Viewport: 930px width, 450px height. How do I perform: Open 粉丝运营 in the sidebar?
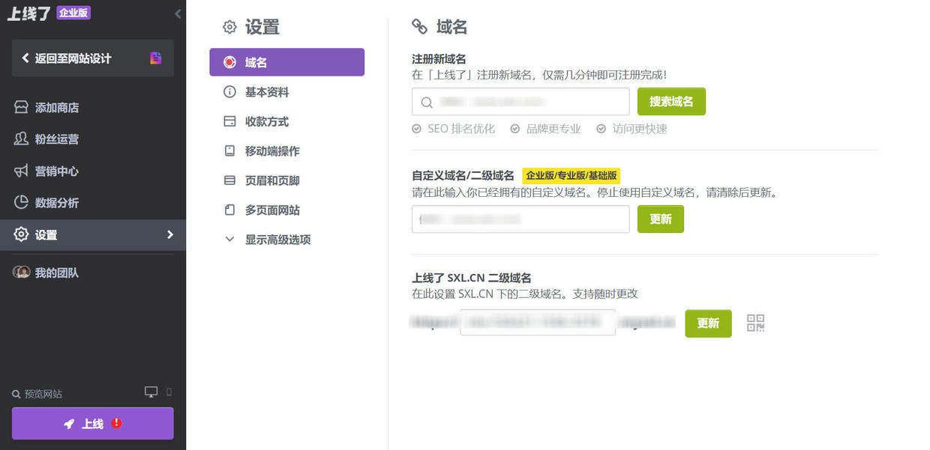click(x=56, y=139)
